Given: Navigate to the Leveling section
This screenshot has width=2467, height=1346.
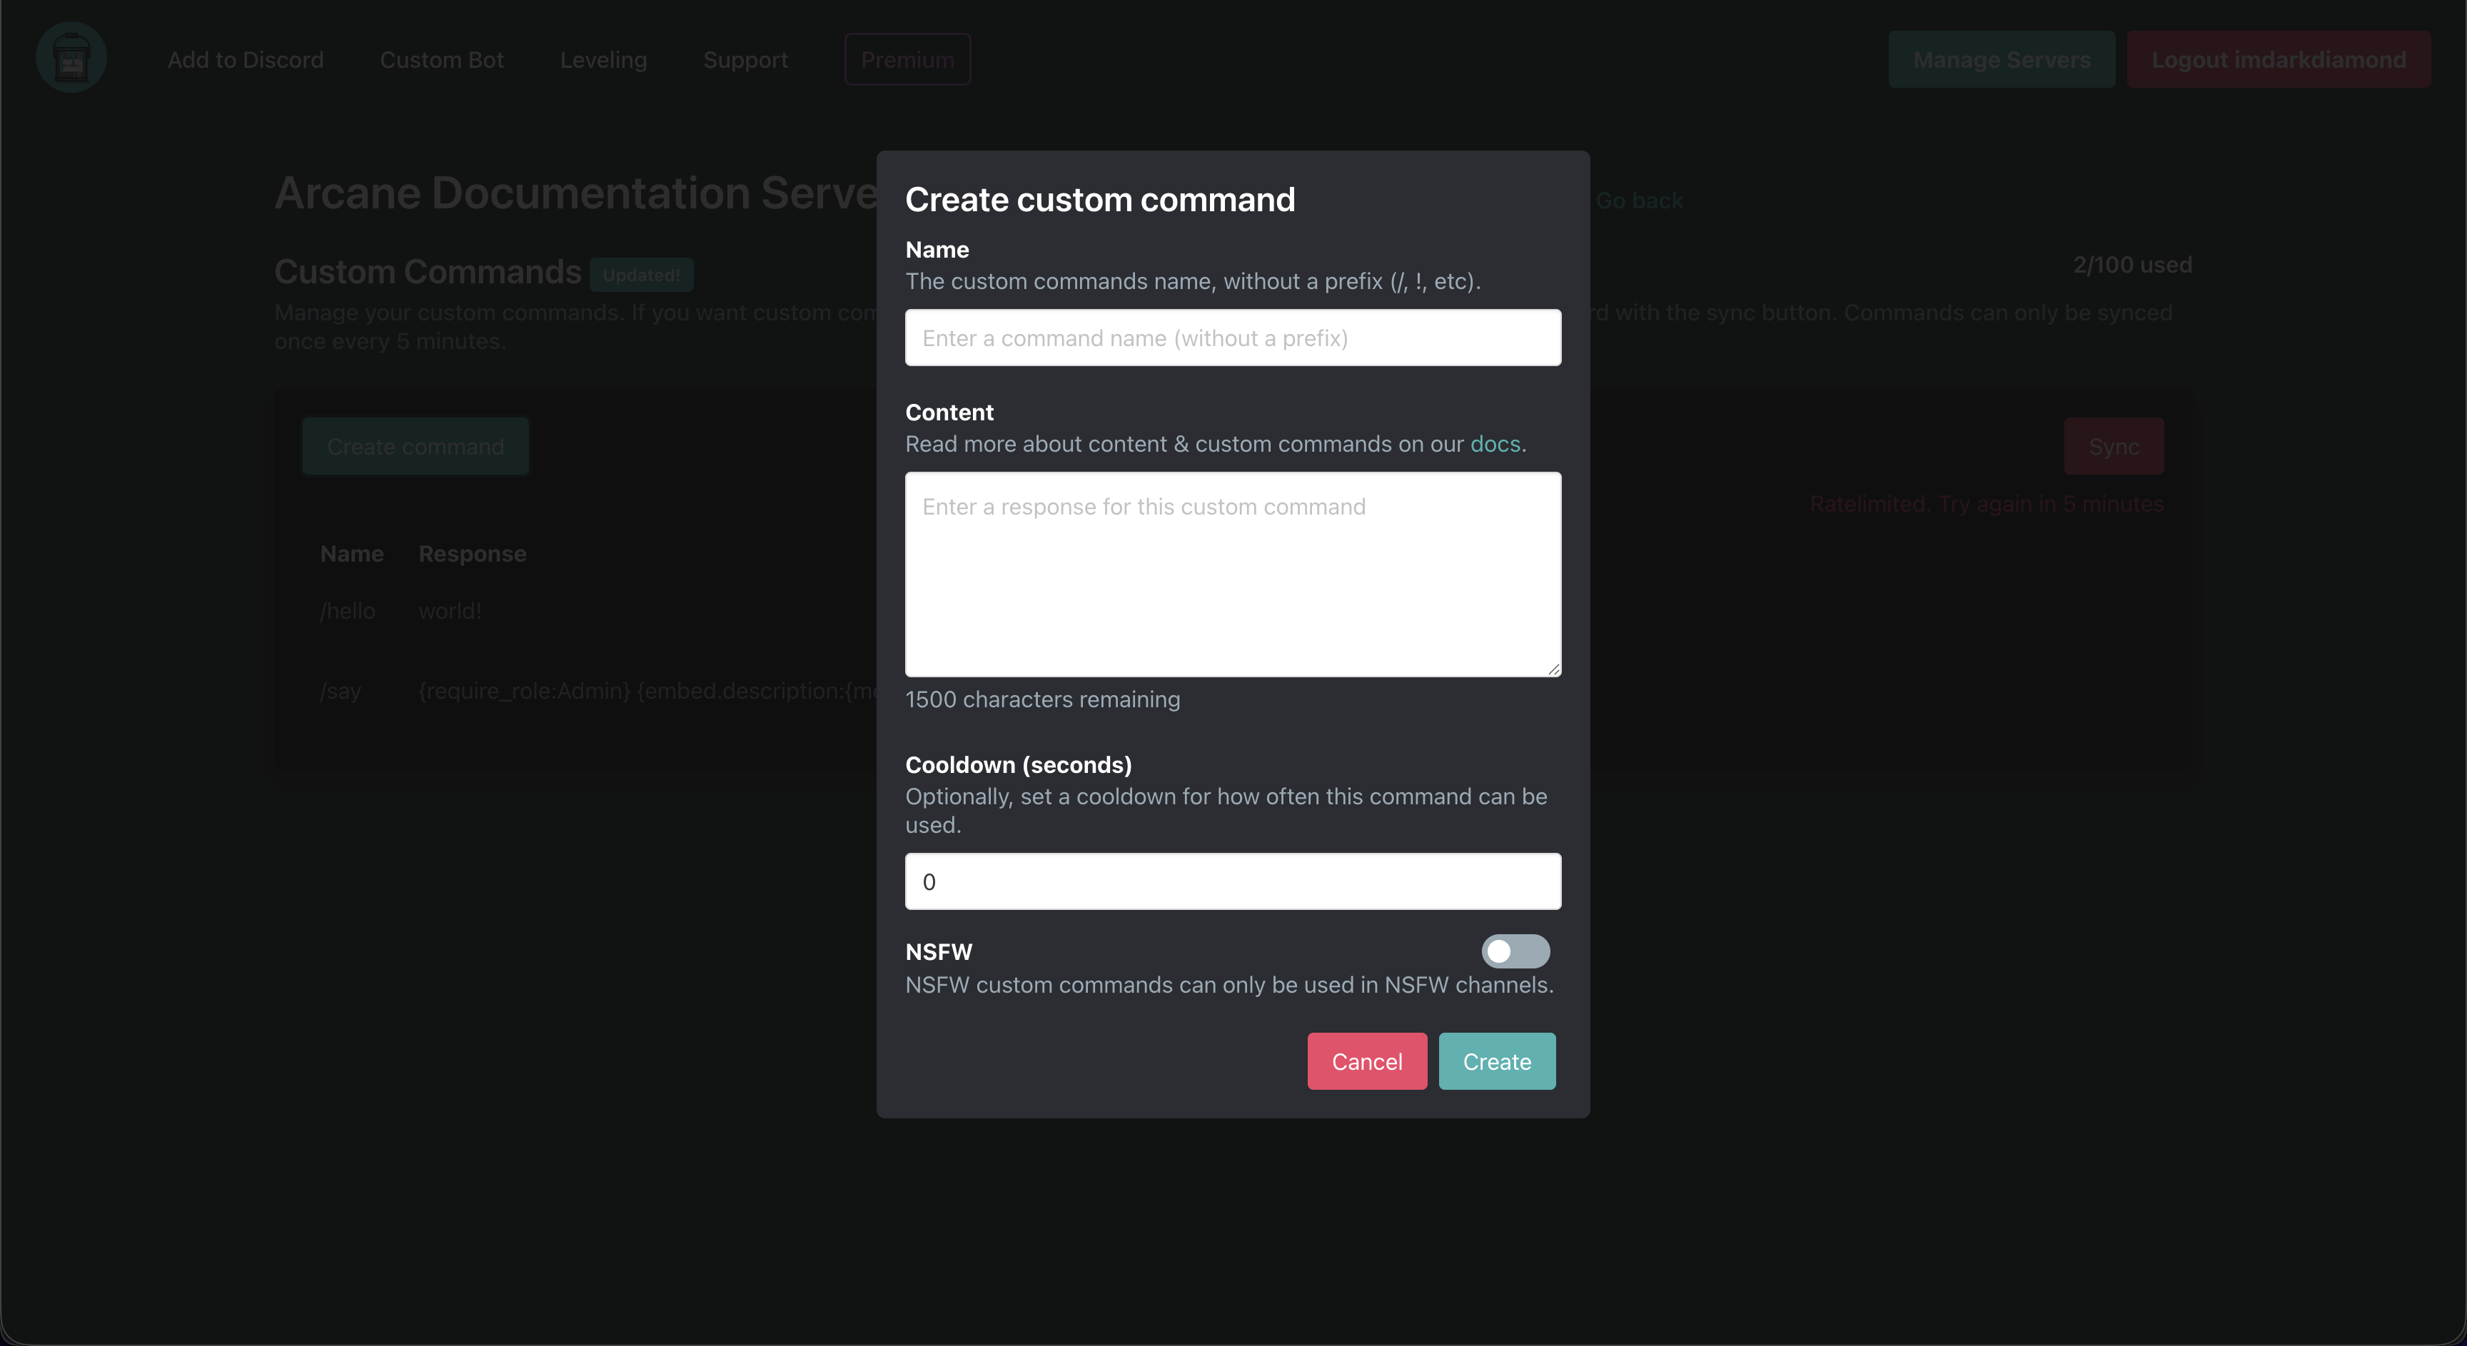Looking at the screenshot, I should (x=603, y=59).
